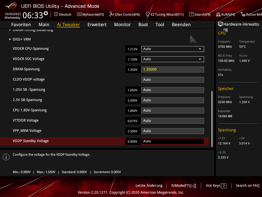Click the VPP_MEM Voltage Auto field
Screen dimensions: 262x197
click(173, 131)
